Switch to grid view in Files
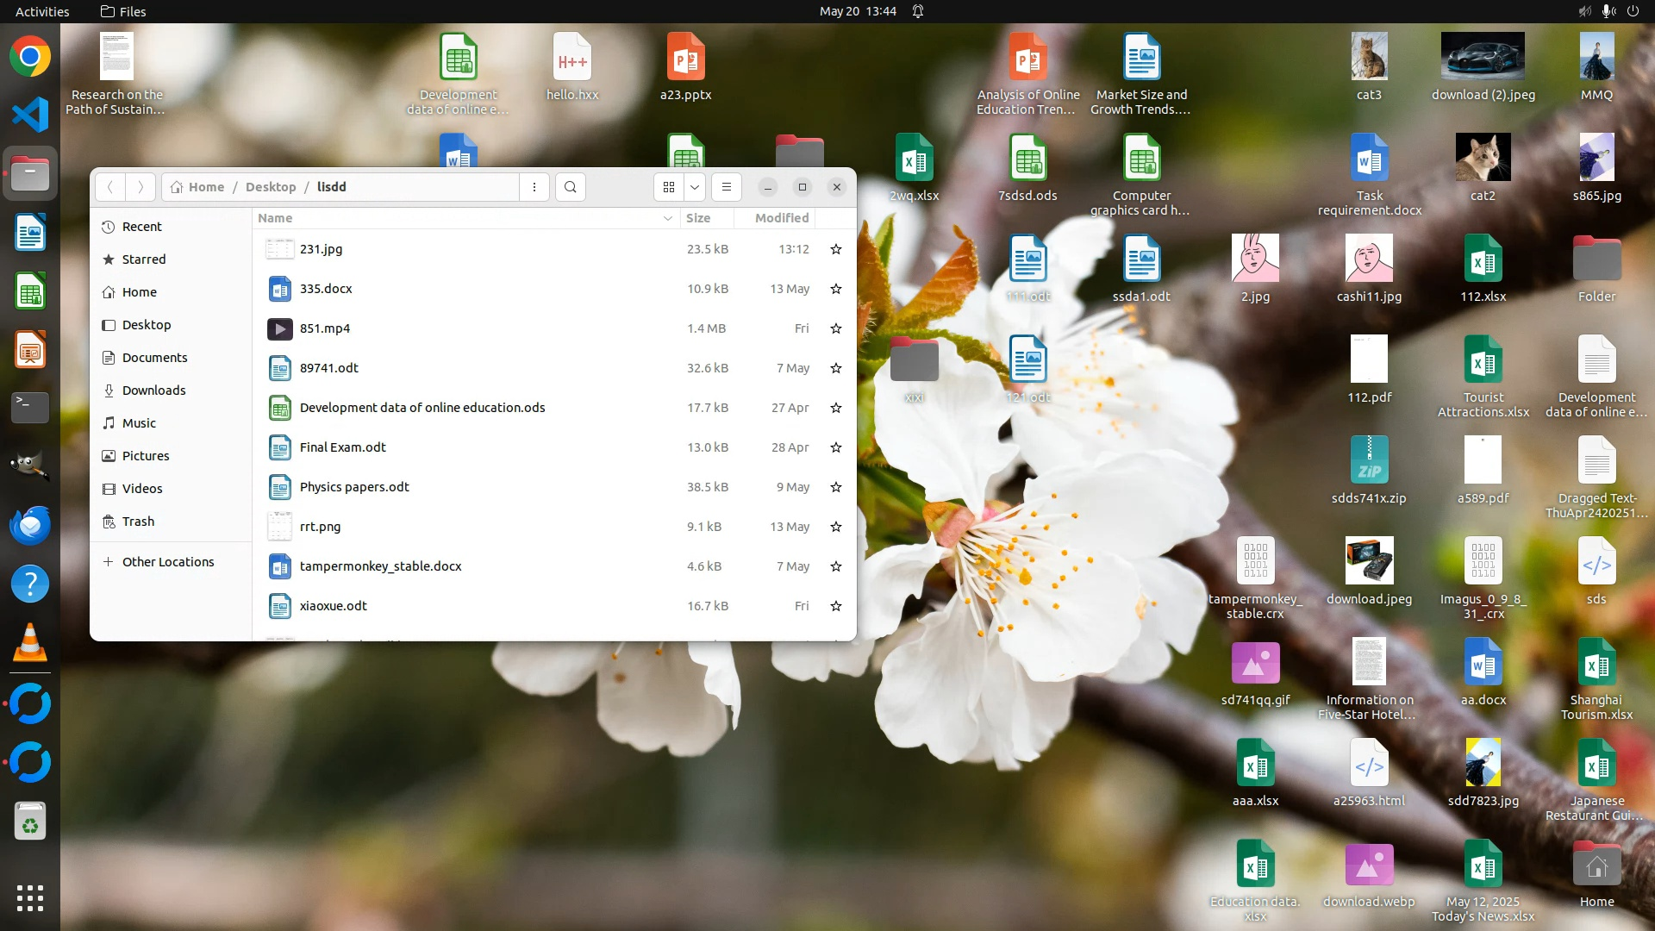The width and height of the screenshot is (1655, 931). (669, 187)
